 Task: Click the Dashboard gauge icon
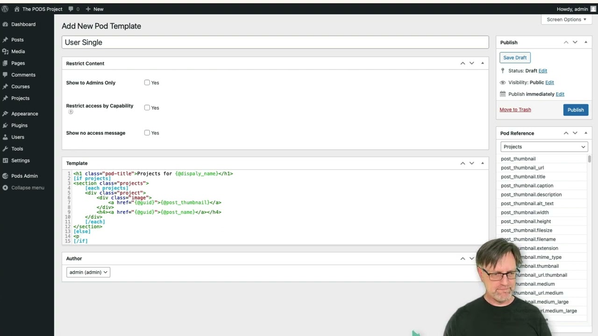(x=5, y=24)
